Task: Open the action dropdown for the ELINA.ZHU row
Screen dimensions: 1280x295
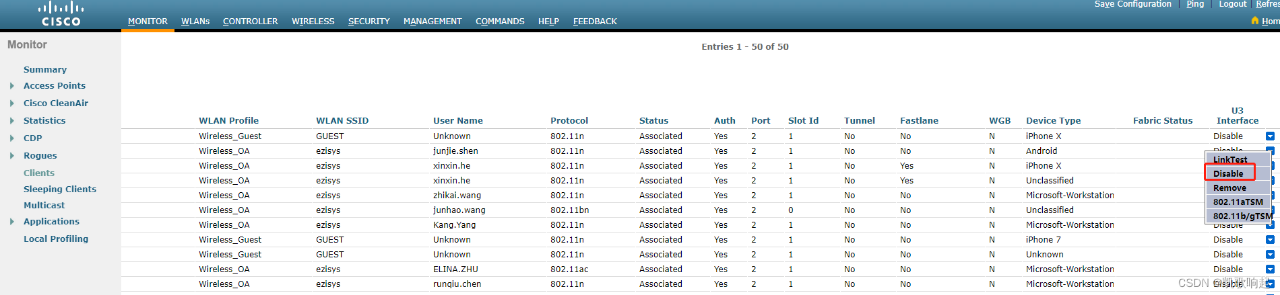Action: pos(1270,269)
